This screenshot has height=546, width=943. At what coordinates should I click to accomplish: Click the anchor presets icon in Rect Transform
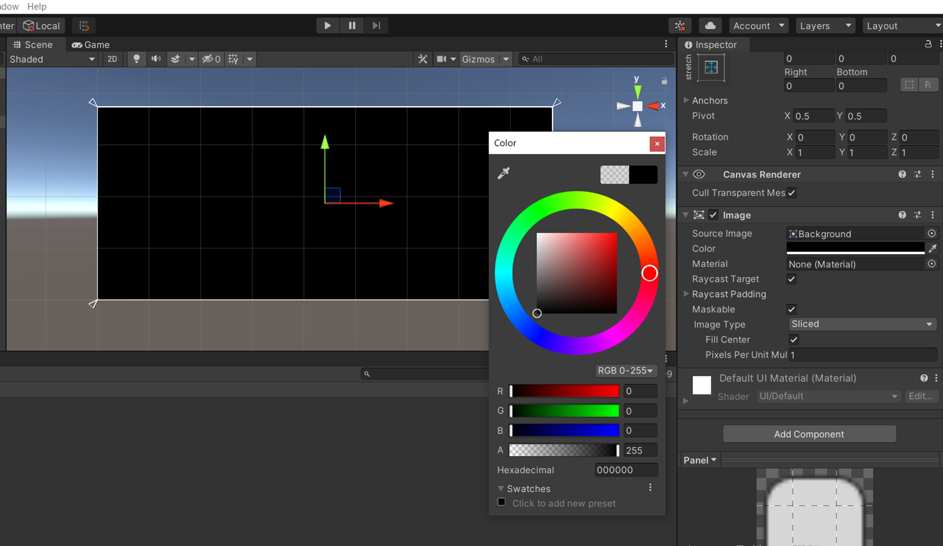[710, 68]
